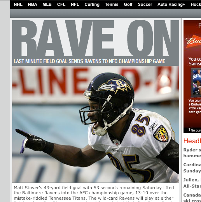Viewport: 201px width, 202px height.
Task: Go to the Golf section
Action: [128, 4]
